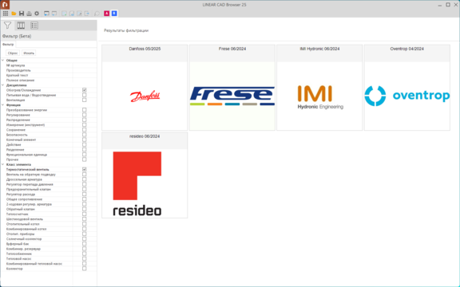The height and width of the screenshot is (287, 460).
Task: Enable the 'Коллектор' checkbox
Action: 85,269
